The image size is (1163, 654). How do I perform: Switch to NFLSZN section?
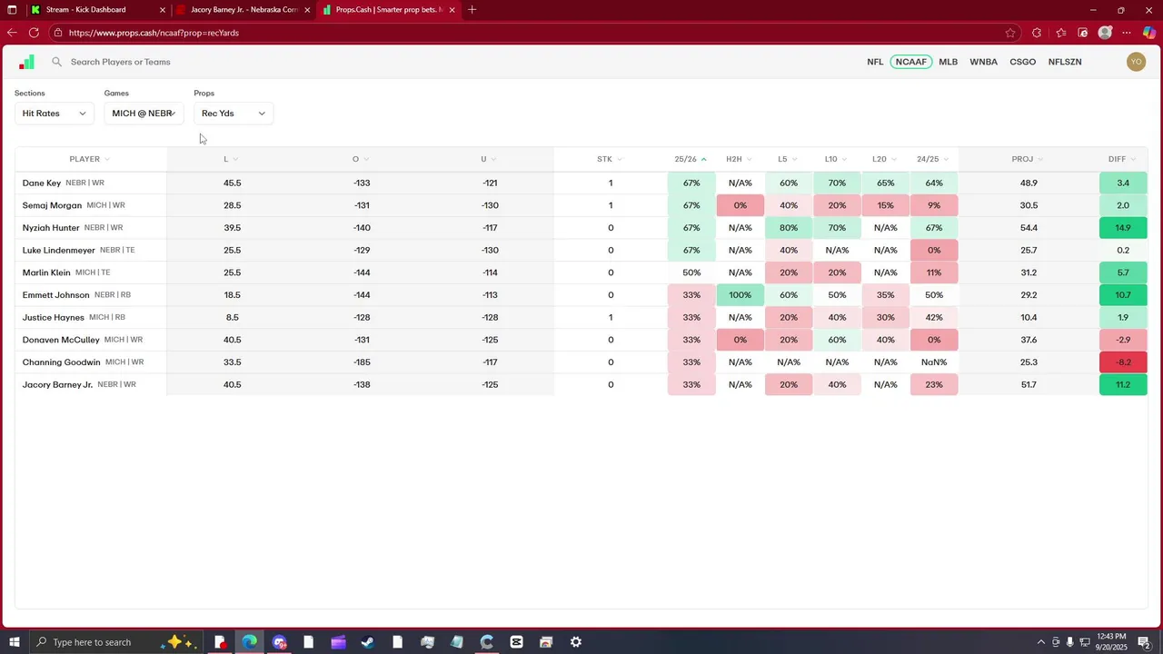click(1065, 62)
